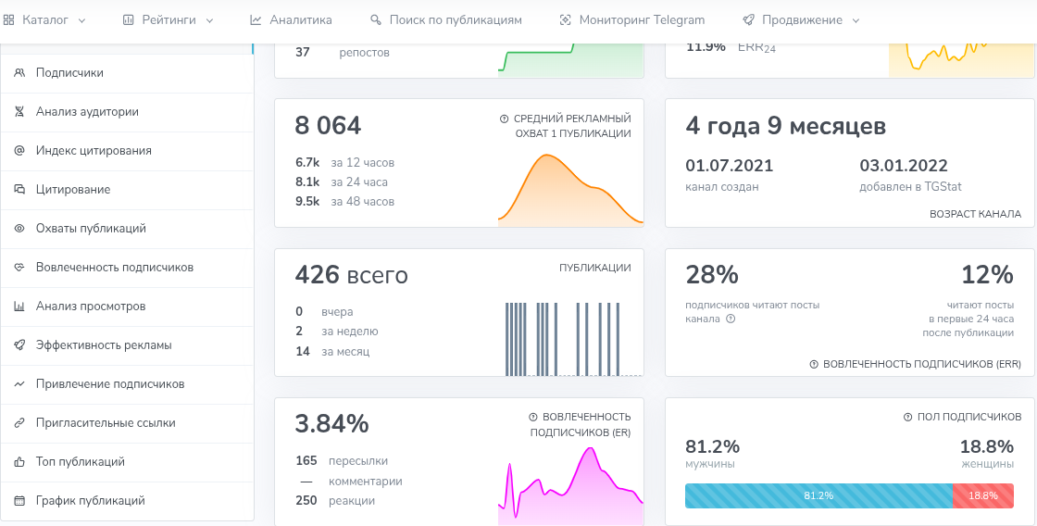Click the blue 81.2% male segment bar

[818, 495]
